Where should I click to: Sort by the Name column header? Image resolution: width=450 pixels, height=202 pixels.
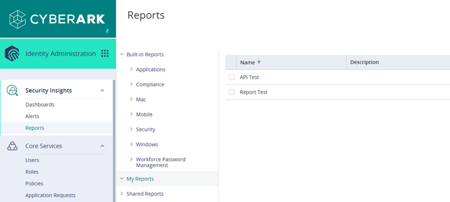click(291, 62)
